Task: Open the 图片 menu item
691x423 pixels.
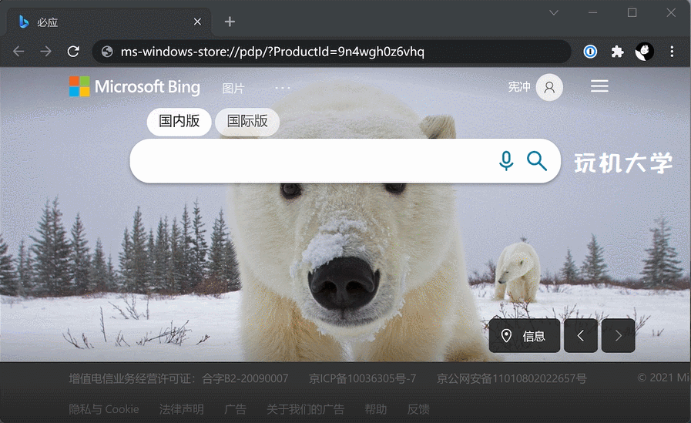Action: [233, 88]
